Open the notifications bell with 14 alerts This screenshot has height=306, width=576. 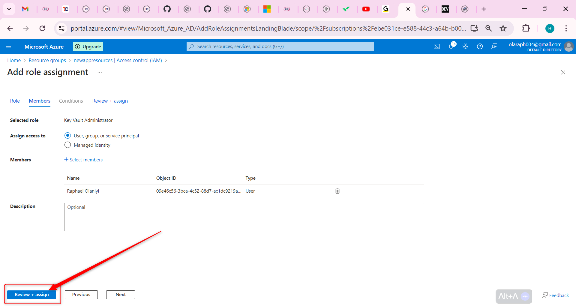click(x=451, y=46)
